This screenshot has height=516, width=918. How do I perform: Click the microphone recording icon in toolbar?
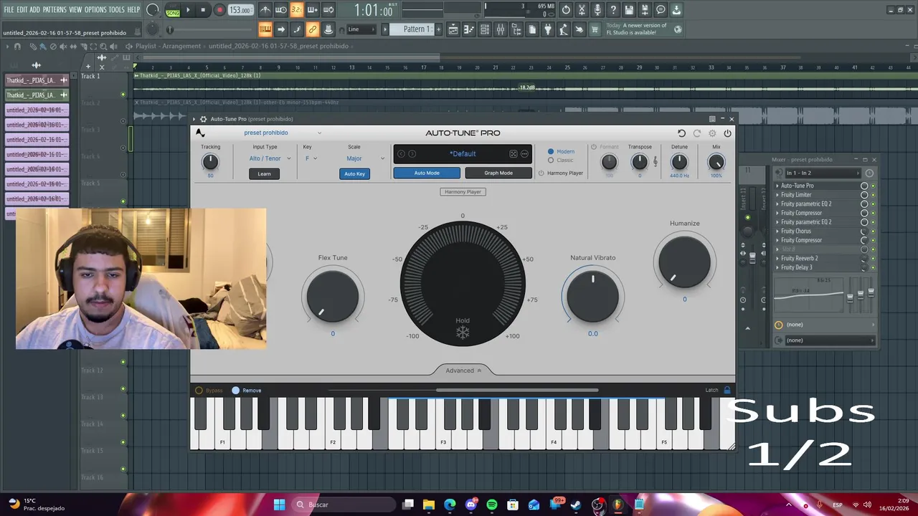(597, 10)
